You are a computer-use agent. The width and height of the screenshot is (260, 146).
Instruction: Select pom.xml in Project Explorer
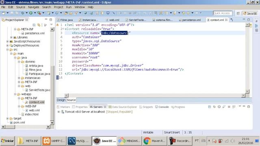click(x=19, y=122)
